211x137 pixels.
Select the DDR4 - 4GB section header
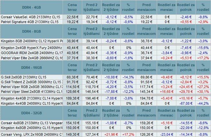click(x=31, y=7)
